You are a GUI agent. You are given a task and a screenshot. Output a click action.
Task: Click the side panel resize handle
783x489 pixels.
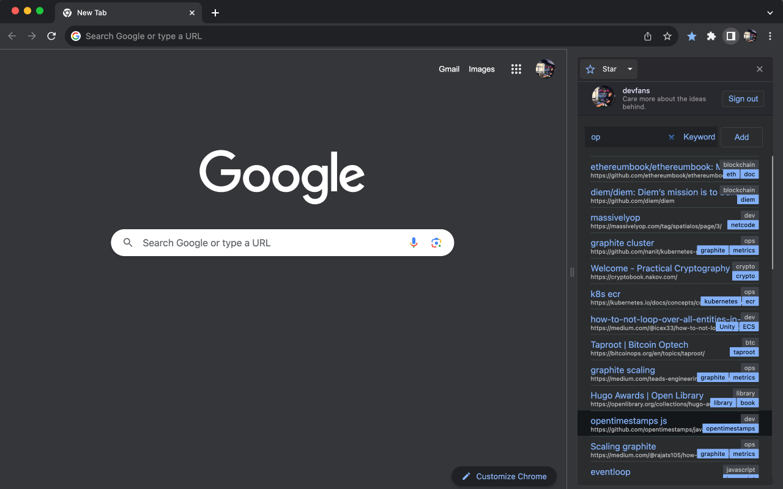click(572, 272)
